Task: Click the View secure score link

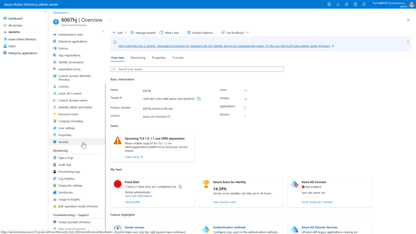Action: pos(224,202)
